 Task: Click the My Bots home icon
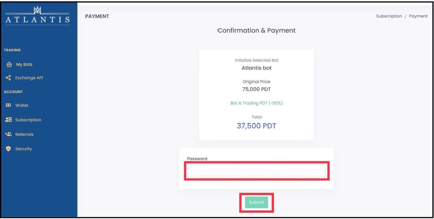tap(9, 65)
